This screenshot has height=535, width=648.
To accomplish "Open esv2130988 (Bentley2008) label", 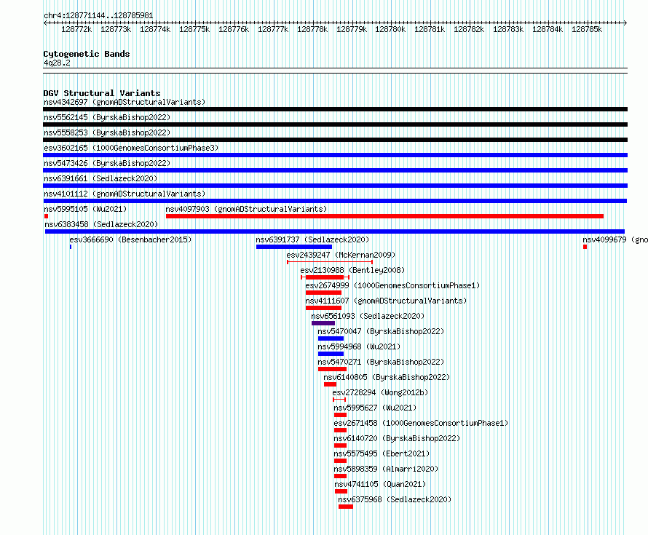I will click(x=352, y=270).
